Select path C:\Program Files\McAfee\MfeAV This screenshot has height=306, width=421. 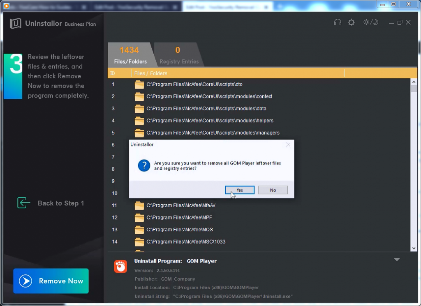181,206
